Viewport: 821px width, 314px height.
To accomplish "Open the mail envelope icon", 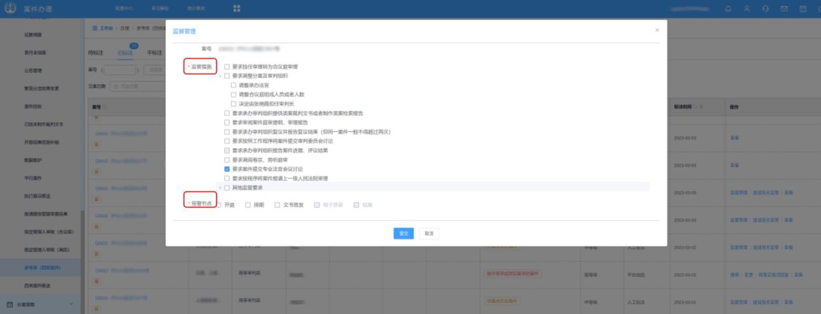I will (785, 8).
